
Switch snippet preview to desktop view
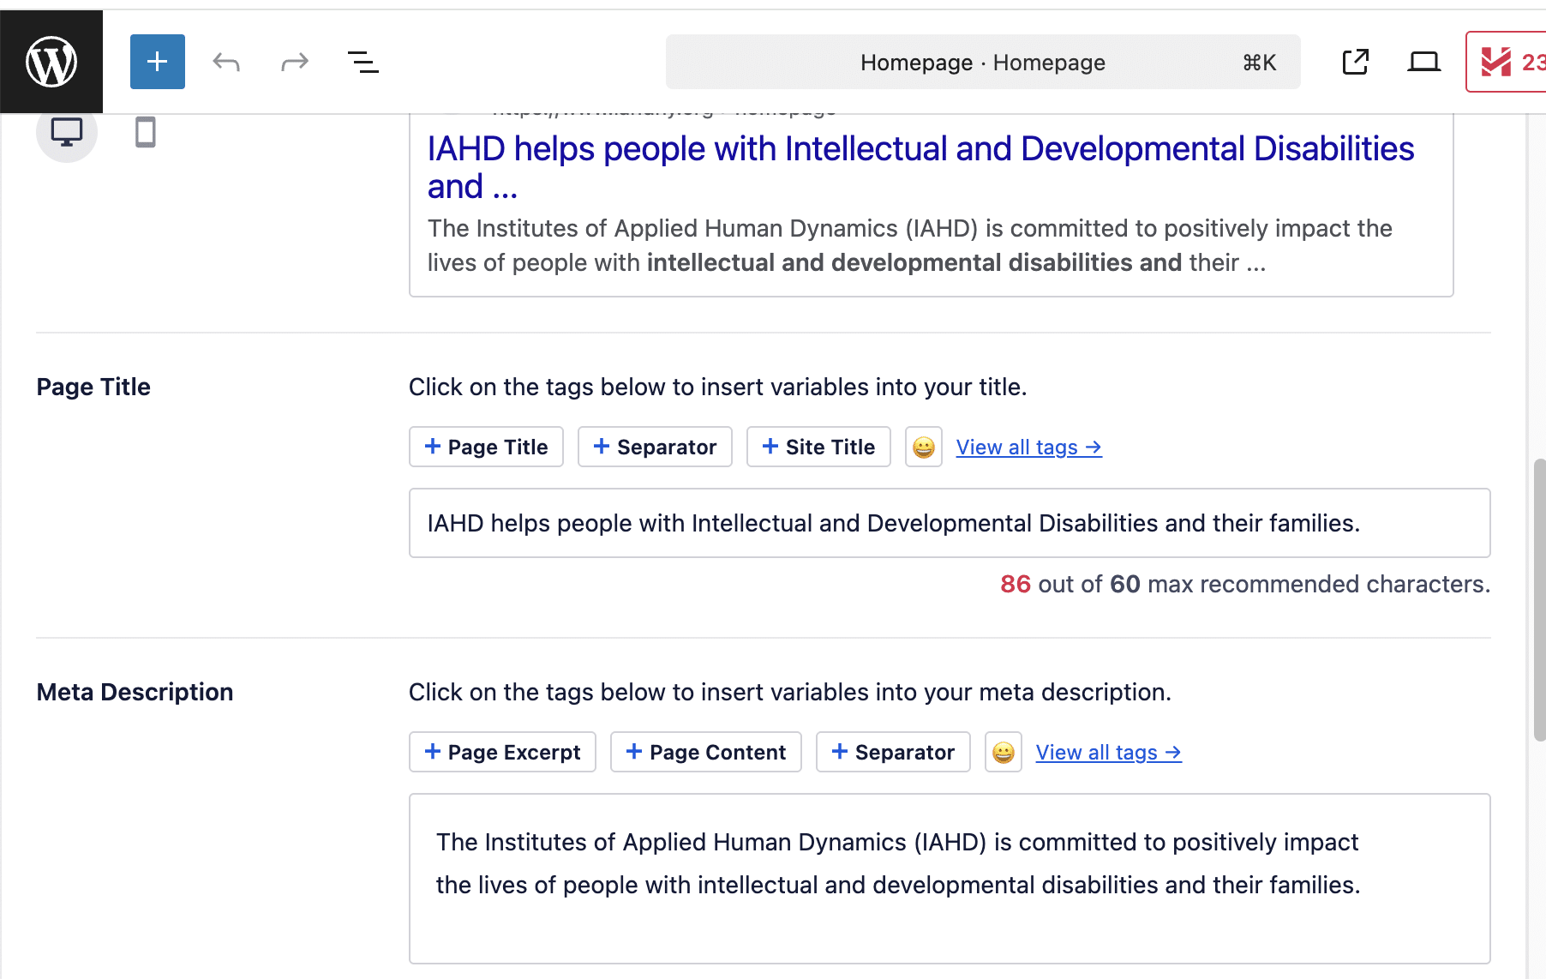67,131
